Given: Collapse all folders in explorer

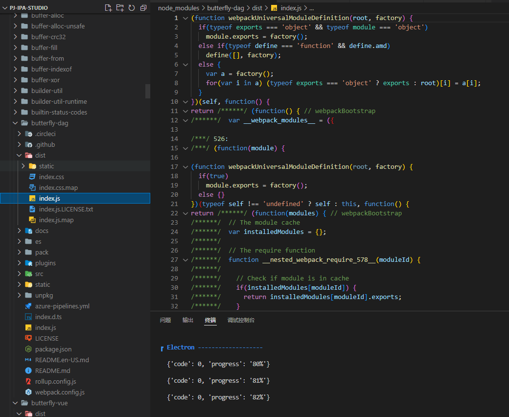Looking at the screenshot, I should 143,8.
